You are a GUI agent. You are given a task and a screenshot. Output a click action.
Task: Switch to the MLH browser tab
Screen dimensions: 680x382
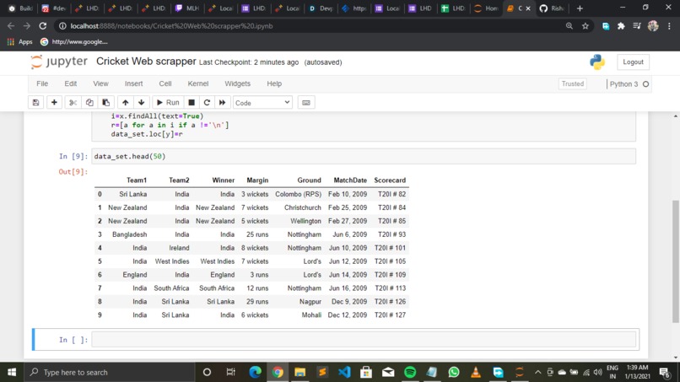coord(187,8)
